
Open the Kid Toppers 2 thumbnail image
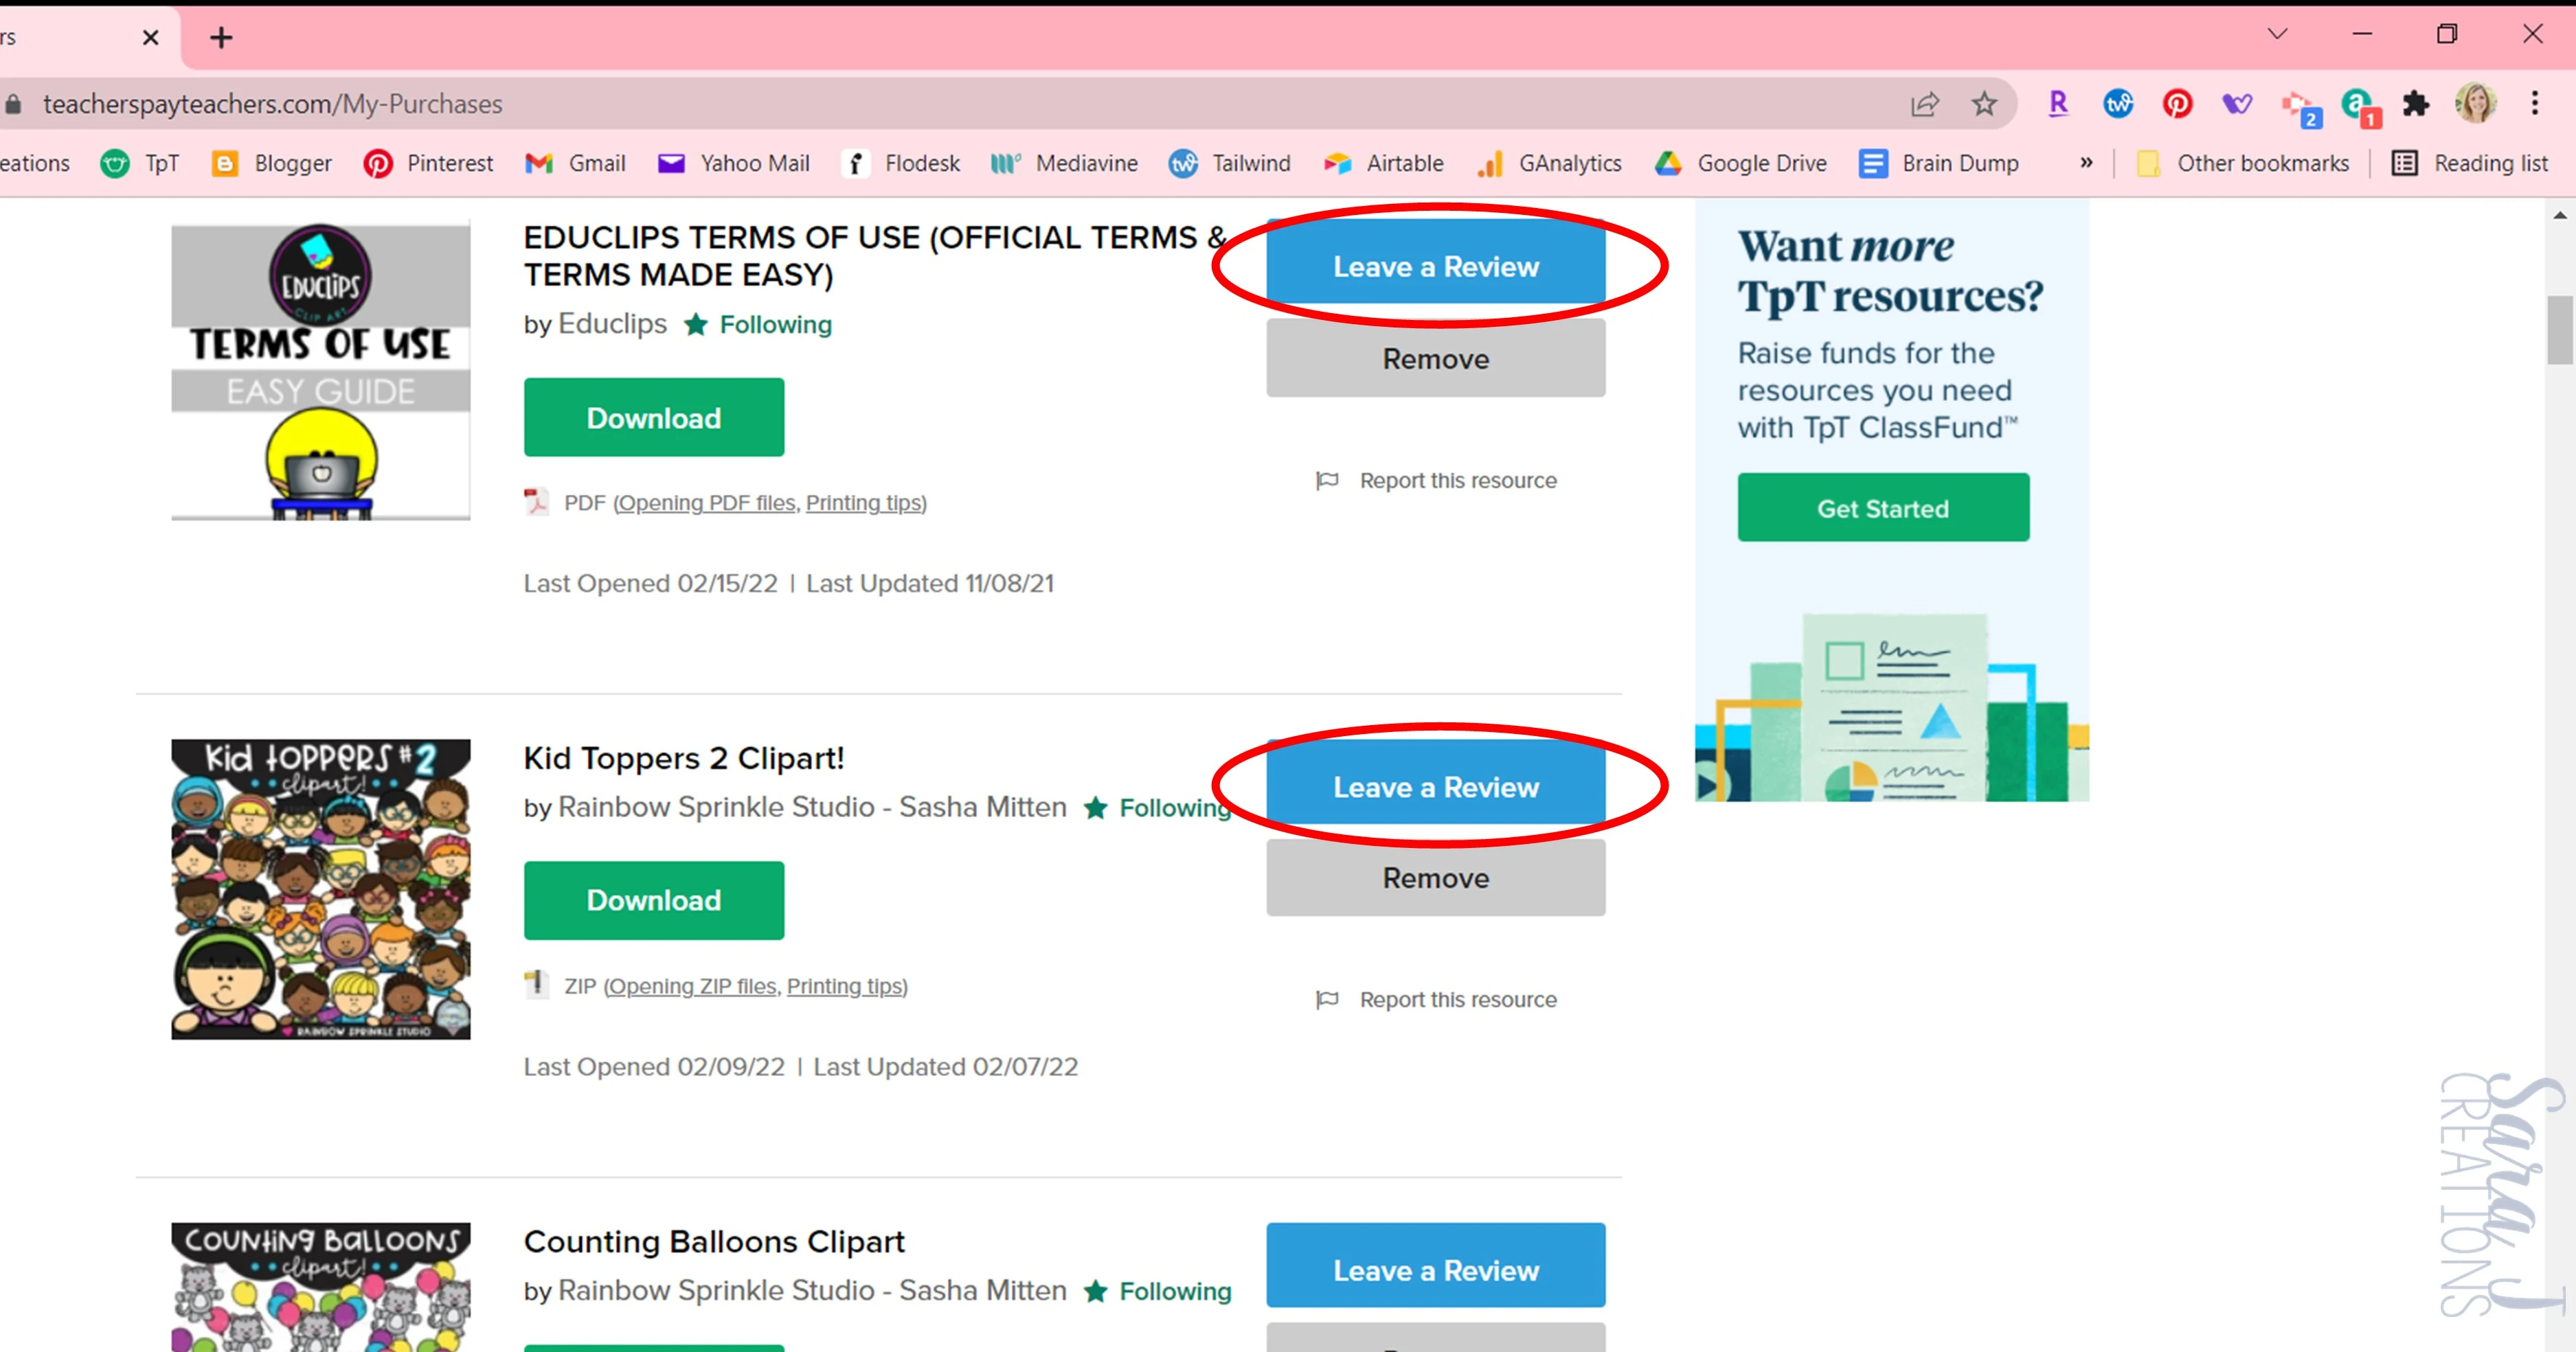click(321, 889)
